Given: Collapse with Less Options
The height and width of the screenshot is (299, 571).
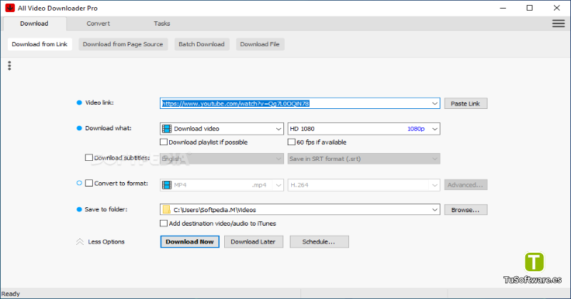Looking at the screenshot, I should [x=106, y=241].
